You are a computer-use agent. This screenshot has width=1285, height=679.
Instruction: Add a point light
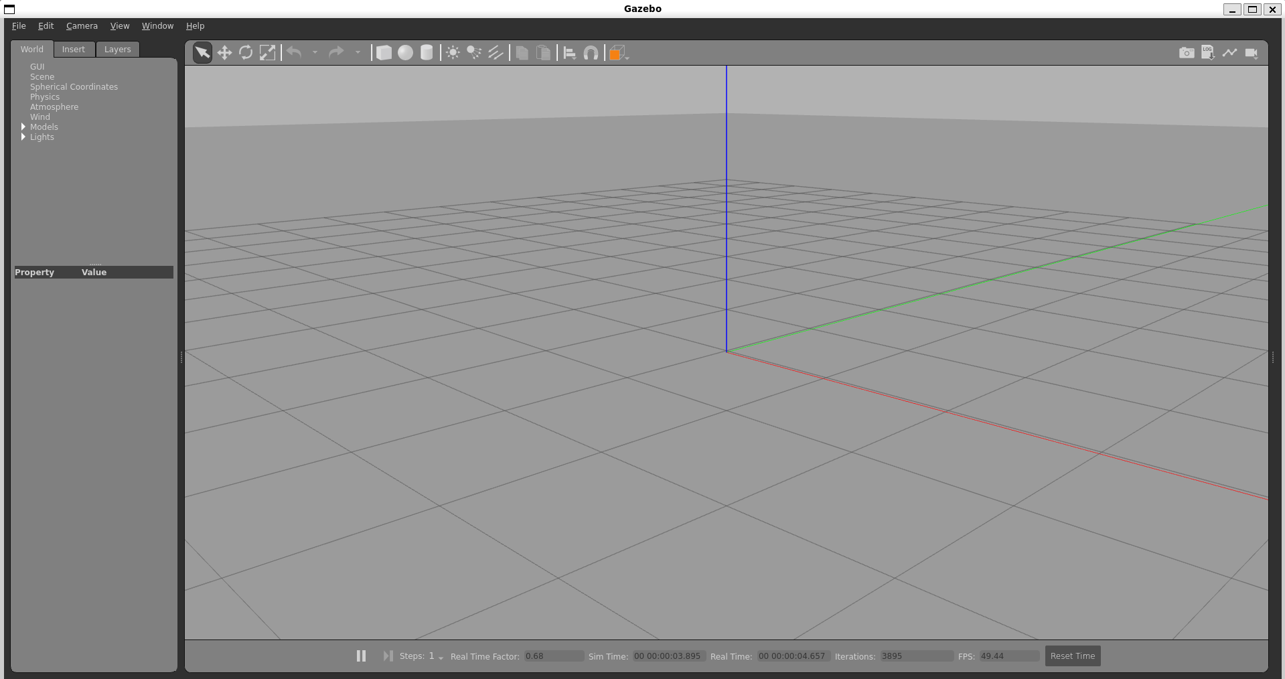[x=453, y=53]
